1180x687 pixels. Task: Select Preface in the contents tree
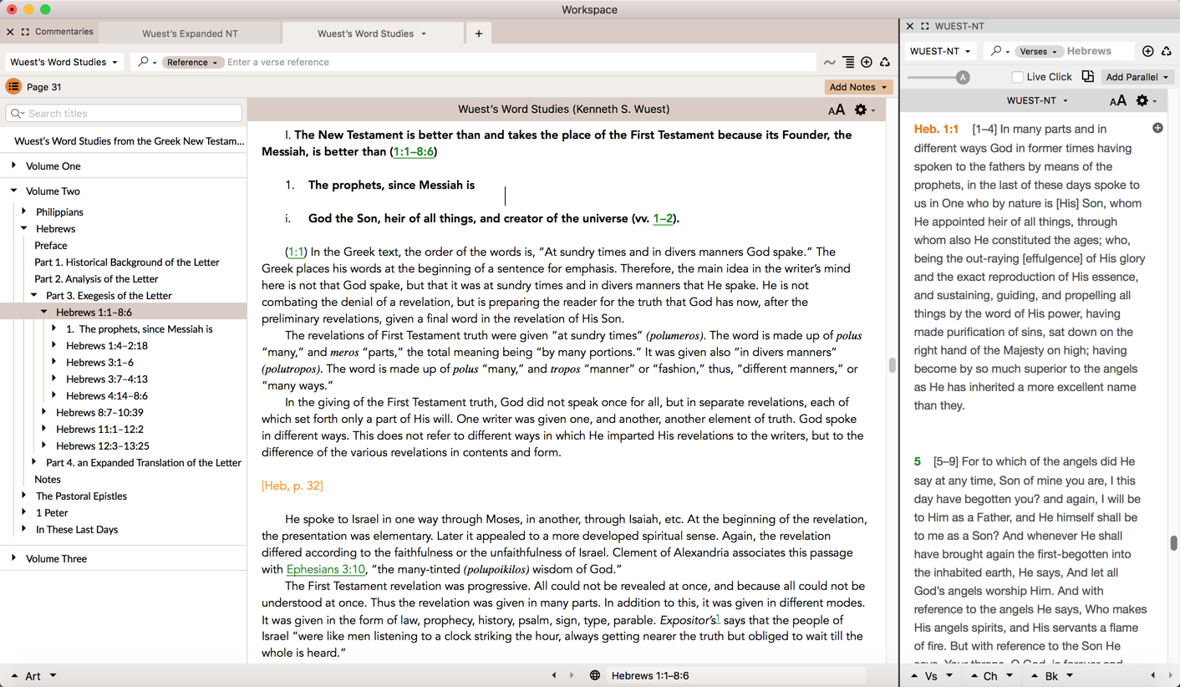(50, 245)
